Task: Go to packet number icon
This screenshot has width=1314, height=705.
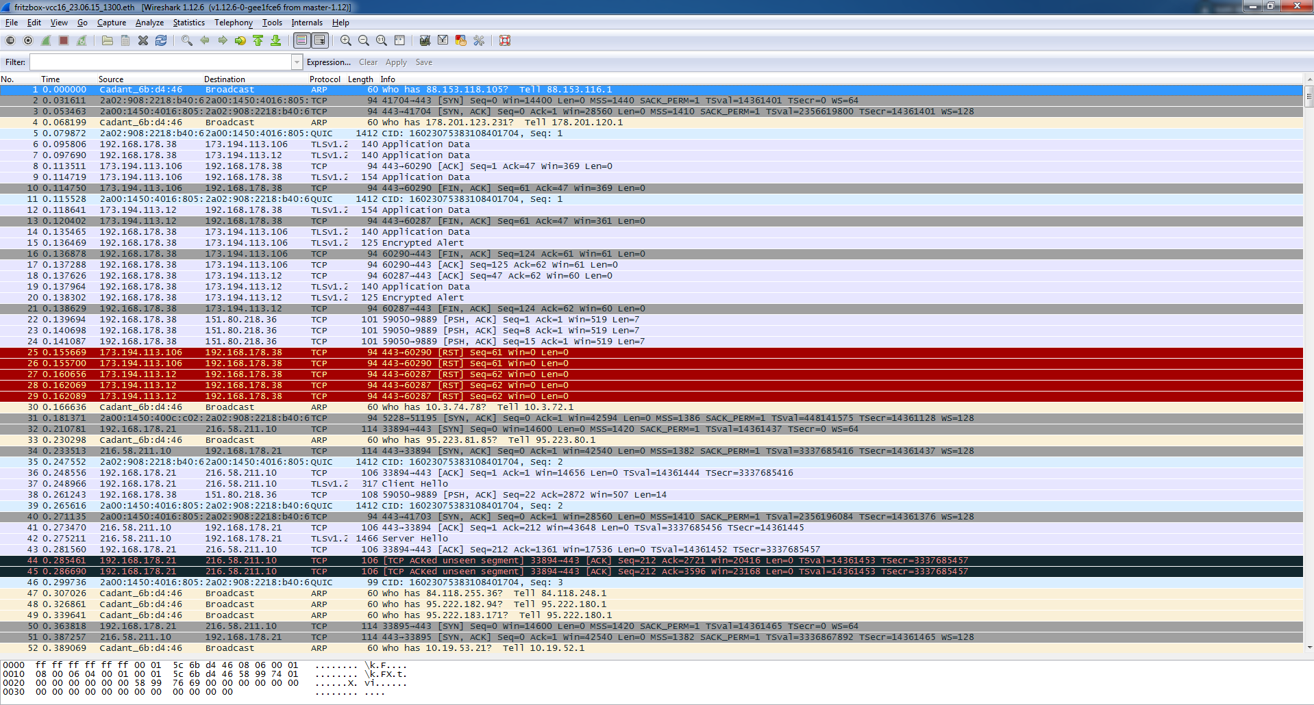Action: [240, 41]
